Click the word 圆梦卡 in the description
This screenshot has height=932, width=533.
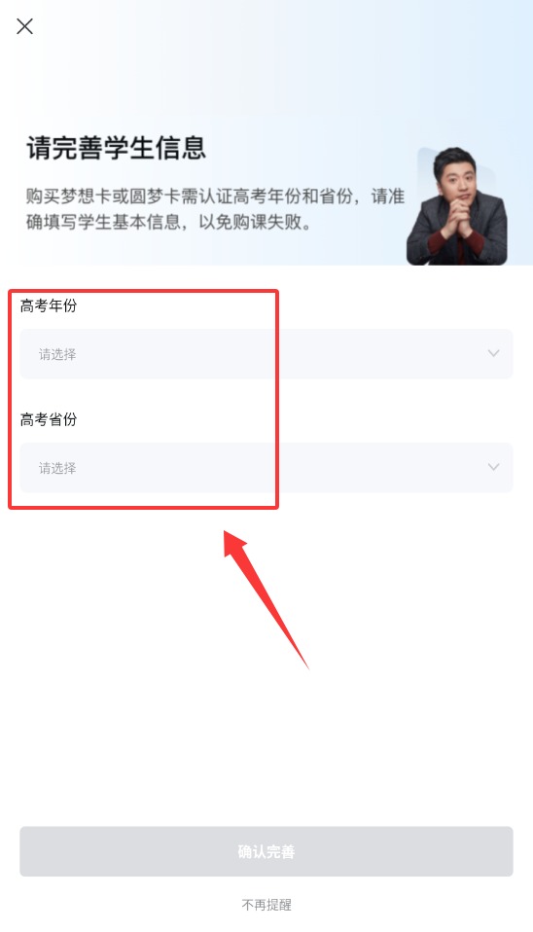coord(155,197)
